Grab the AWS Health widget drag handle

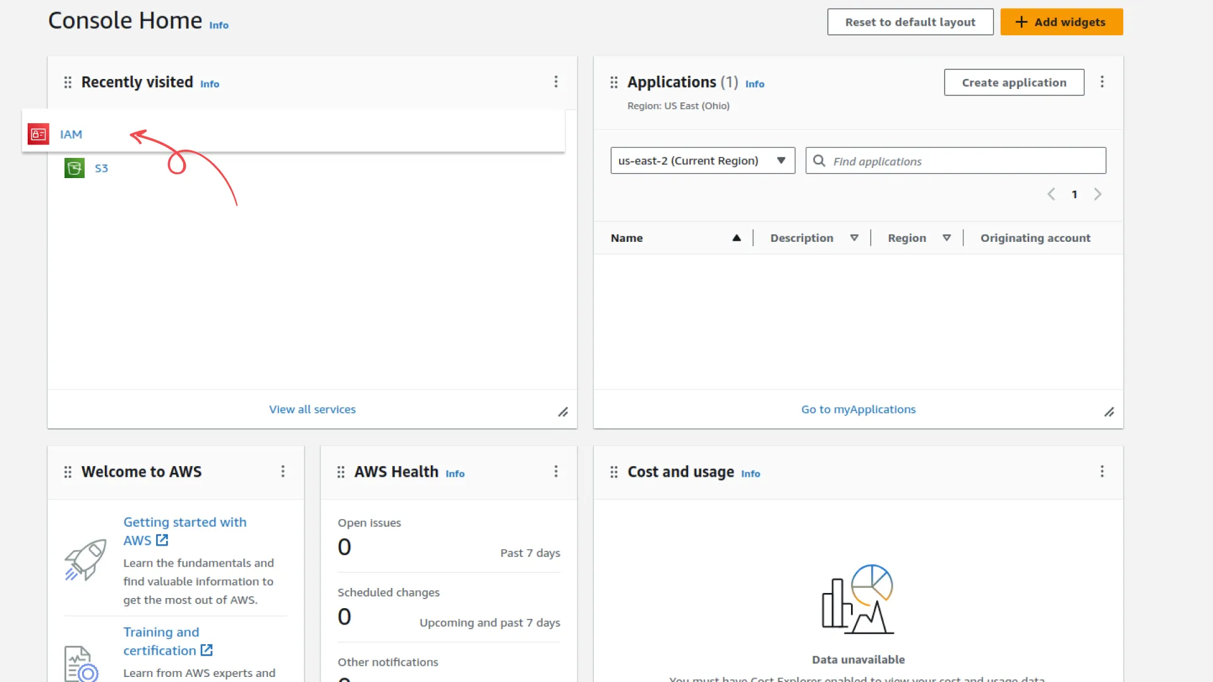pyautogui.click(x=341, y=472)
